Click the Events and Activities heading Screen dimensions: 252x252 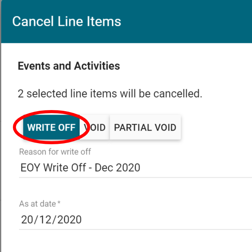tap(69, 66)
